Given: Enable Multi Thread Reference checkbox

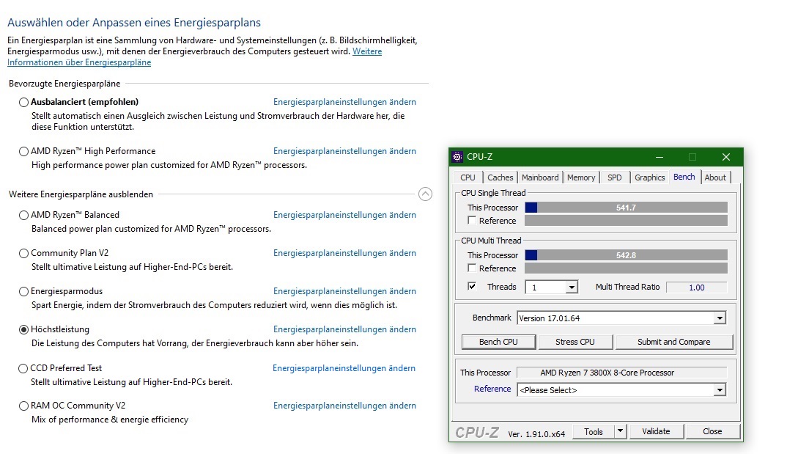Looking at the screenshot, I should click(x=472, y=268).
